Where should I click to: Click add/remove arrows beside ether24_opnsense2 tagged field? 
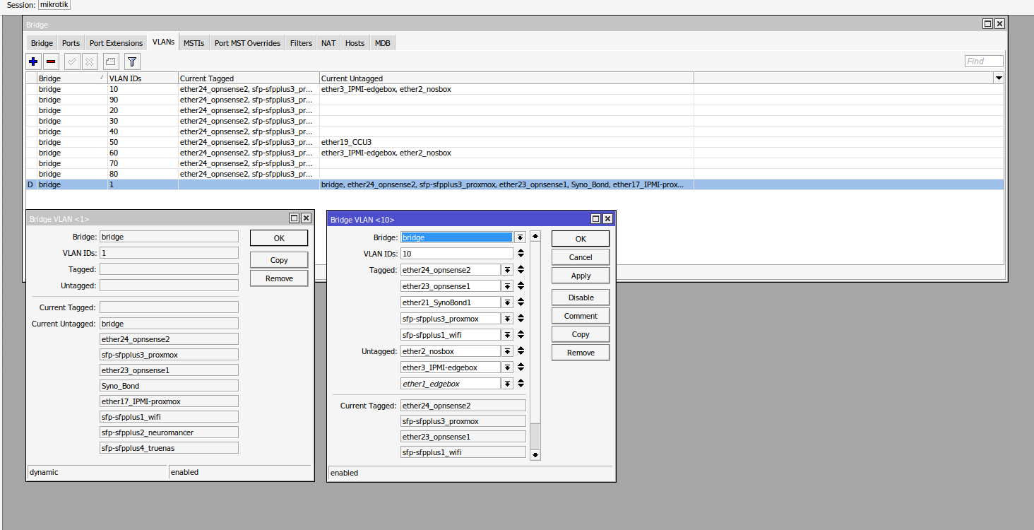click(x=521, y=270)
